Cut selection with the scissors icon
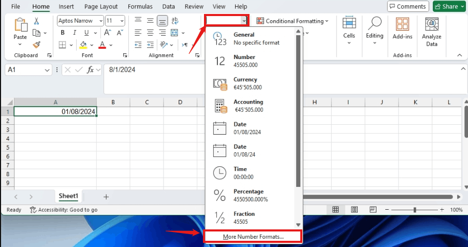This screenshot has width=468, height=247. coord(36,21)
